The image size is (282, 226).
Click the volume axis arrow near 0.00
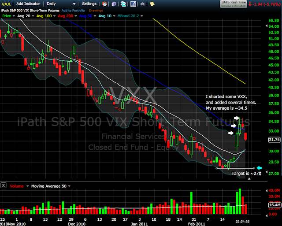266,215
